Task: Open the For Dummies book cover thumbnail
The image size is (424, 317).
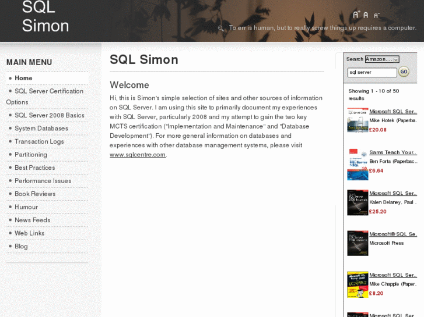Action: click(x=358, y=284)
